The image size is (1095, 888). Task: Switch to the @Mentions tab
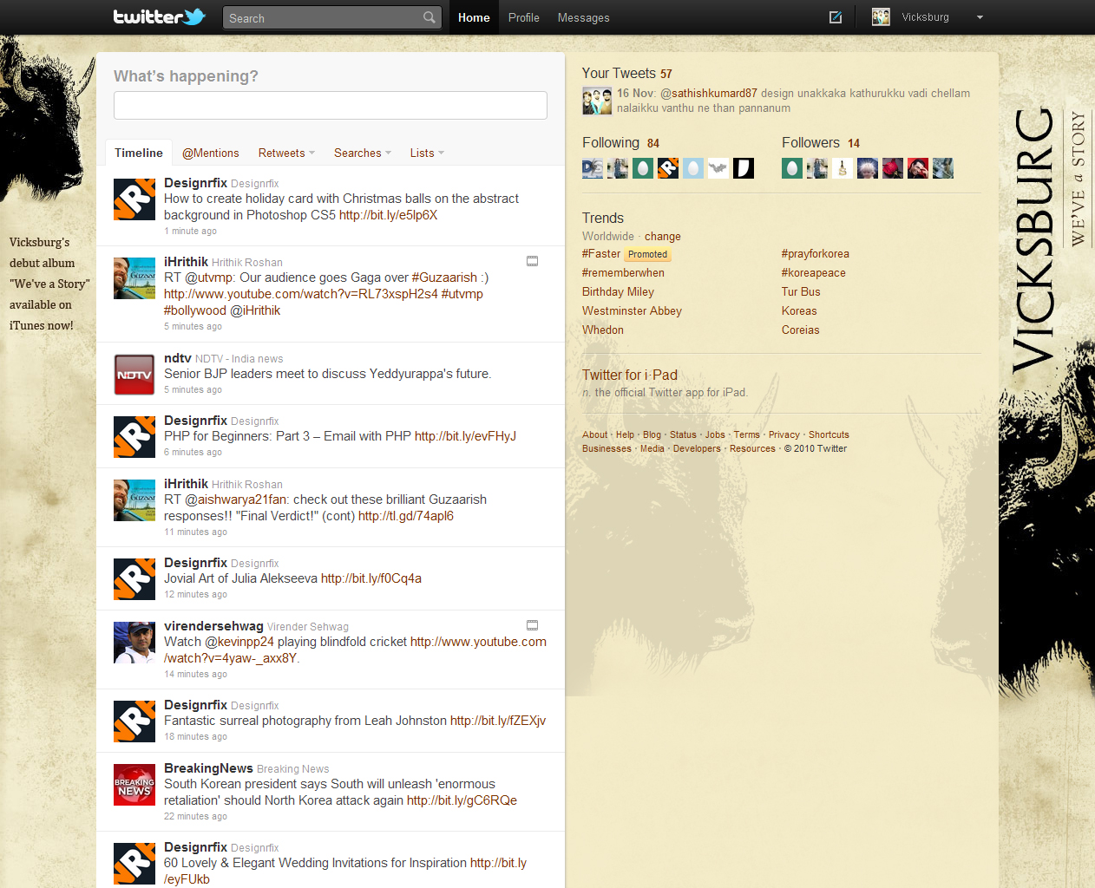pyautogui.click(x=210, y=153)
